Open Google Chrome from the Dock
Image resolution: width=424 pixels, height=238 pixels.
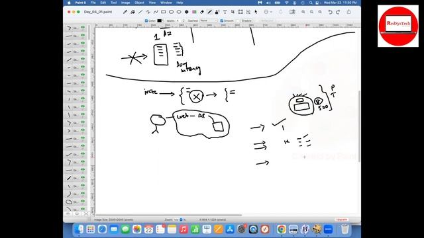[281, 229]
